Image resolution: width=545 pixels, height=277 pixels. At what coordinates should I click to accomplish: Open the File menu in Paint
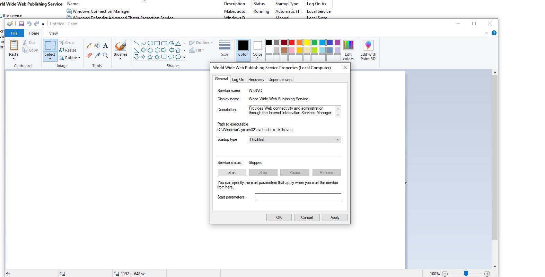[14, 33]
